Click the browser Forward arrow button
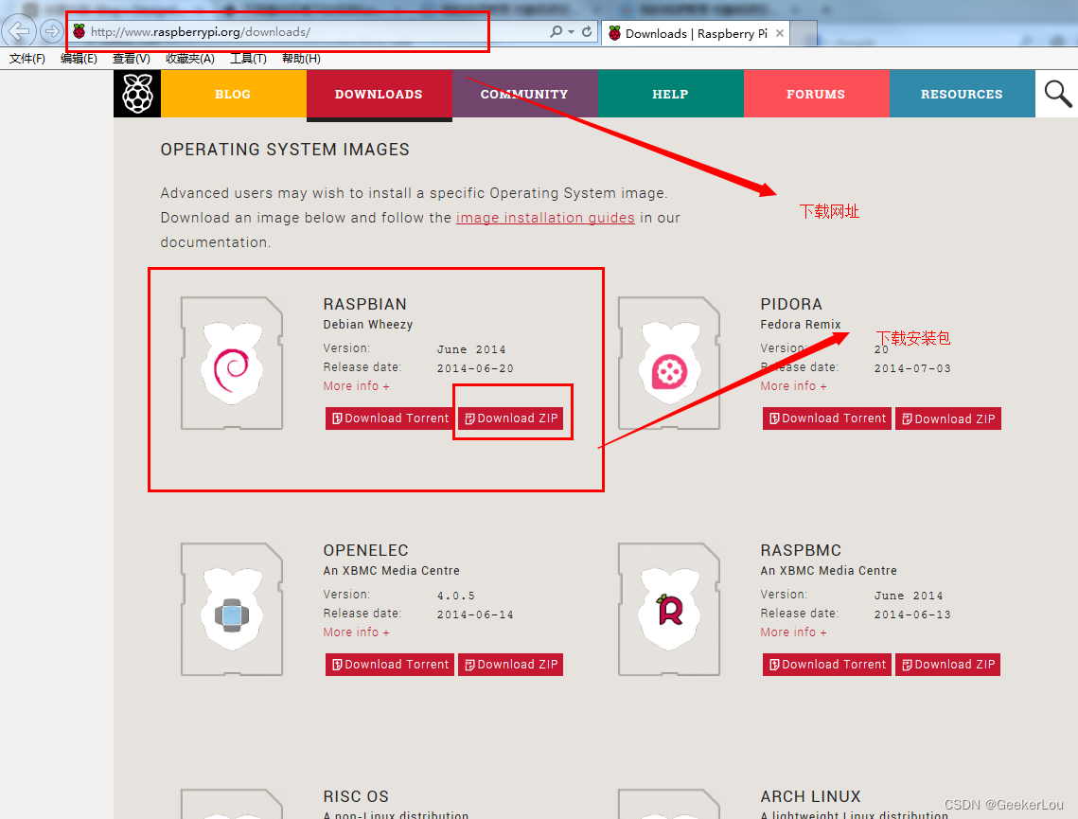This screenshot has width=1078, height=819. click(51, 31)
